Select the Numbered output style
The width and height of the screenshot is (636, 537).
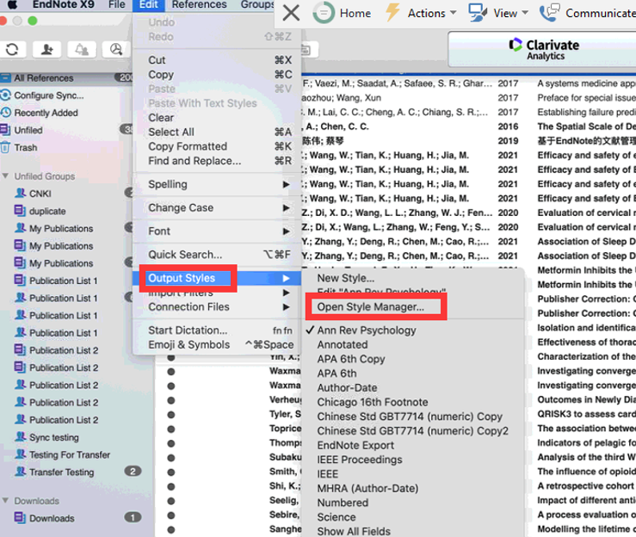343,503
